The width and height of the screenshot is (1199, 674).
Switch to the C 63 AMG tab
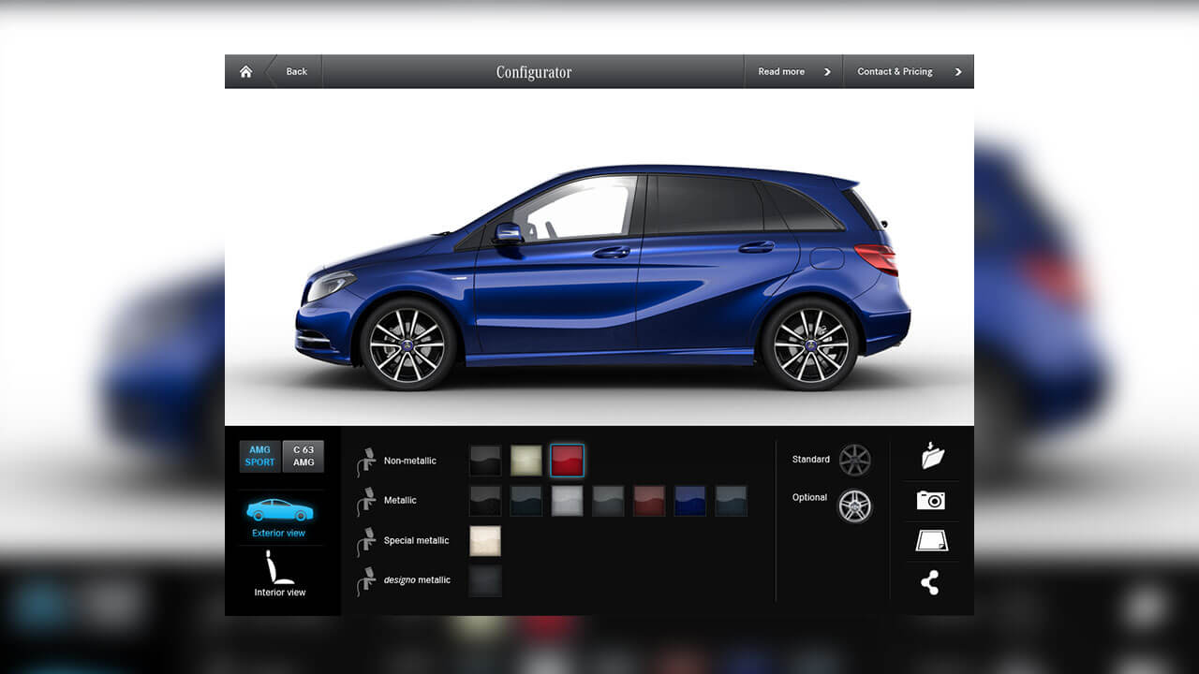[303, 457]
